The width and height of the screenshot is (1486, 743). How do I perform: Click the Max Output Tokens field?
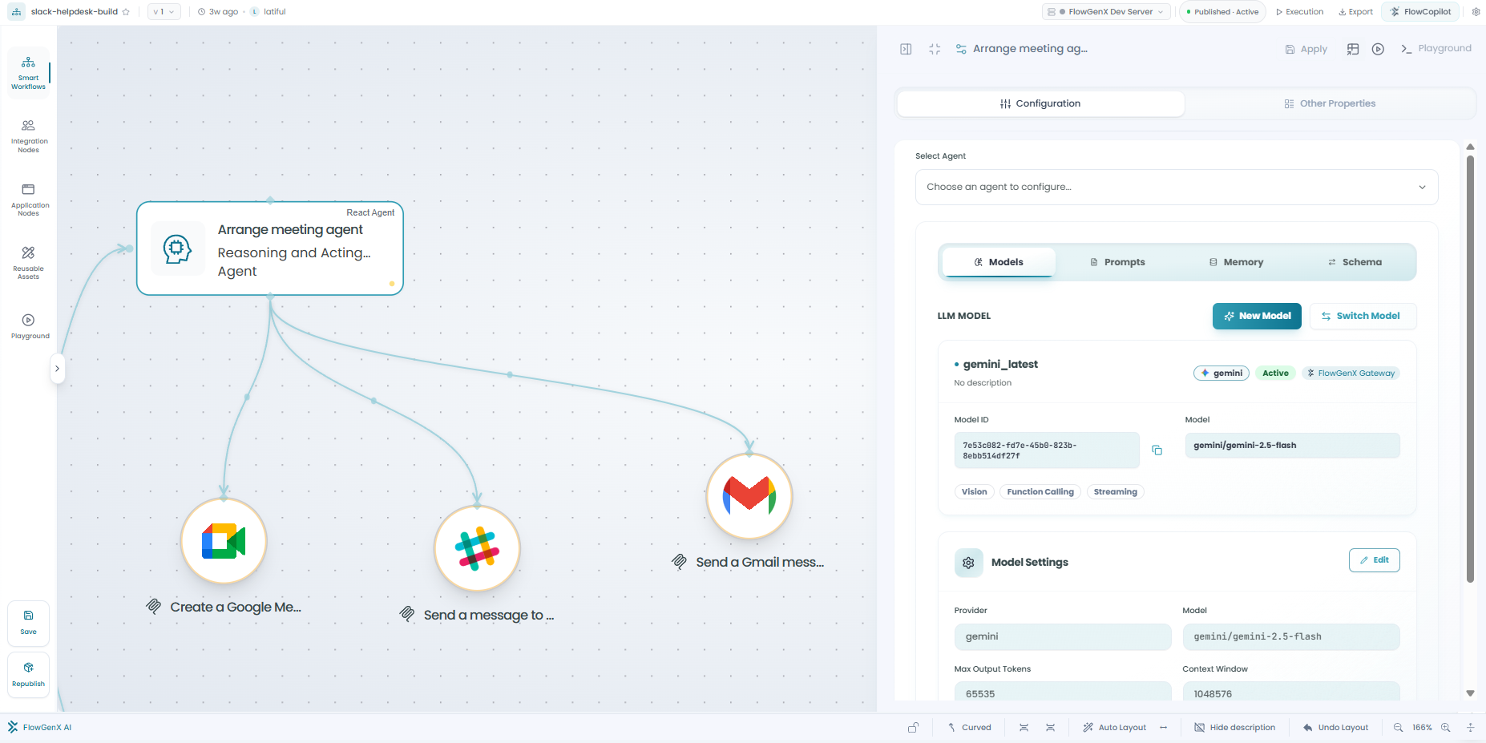click(x=1063, y=693)
